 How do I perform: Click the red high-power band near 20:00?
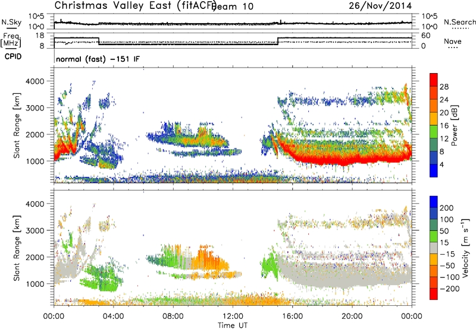(x=352, y=160)
